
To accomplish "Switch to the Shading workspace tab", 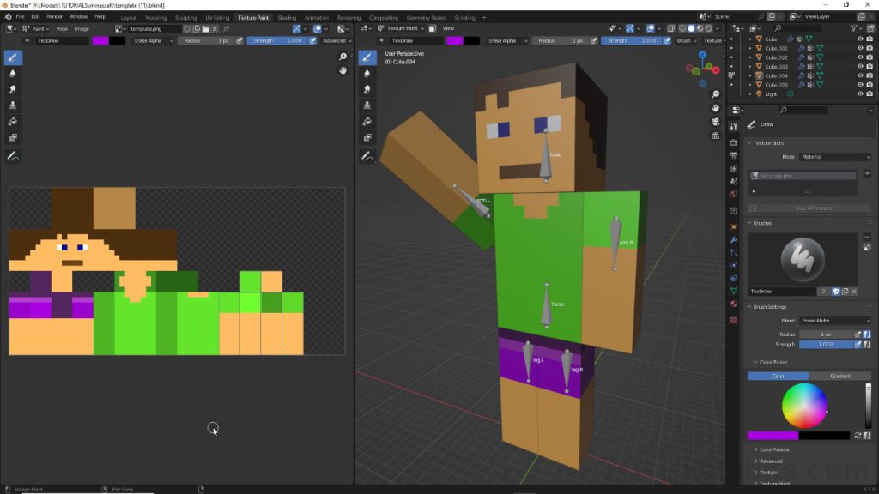I will (286, 16).
